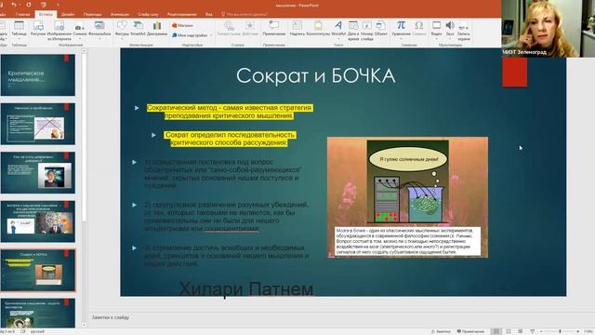Select the Сократ и БОЧКА slide thumbnail

coord(38,271)
